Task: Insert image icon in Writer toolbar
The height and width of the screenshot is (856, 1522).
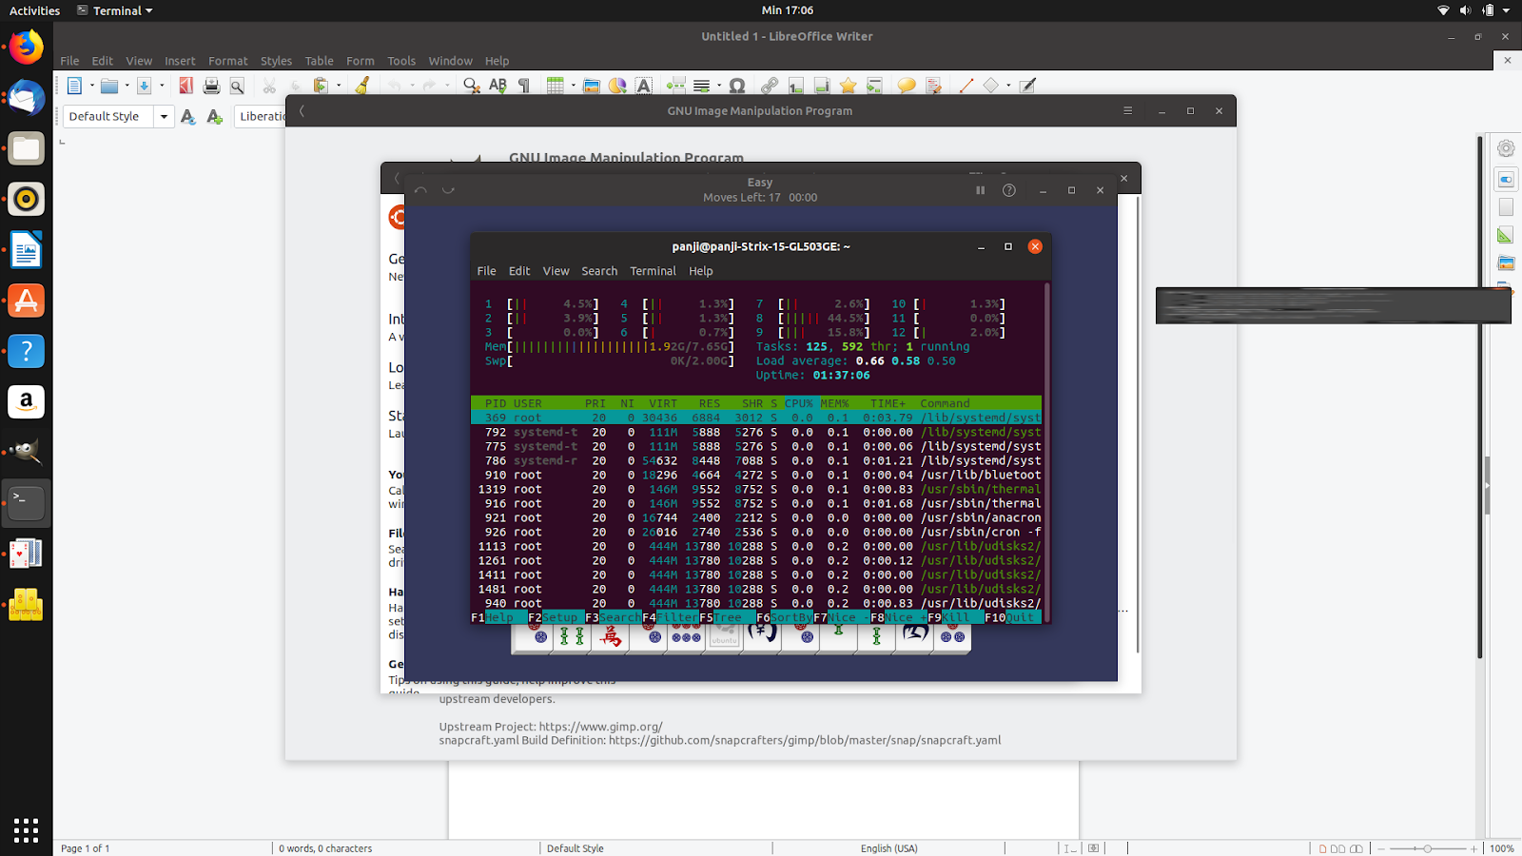Action: 592,86
